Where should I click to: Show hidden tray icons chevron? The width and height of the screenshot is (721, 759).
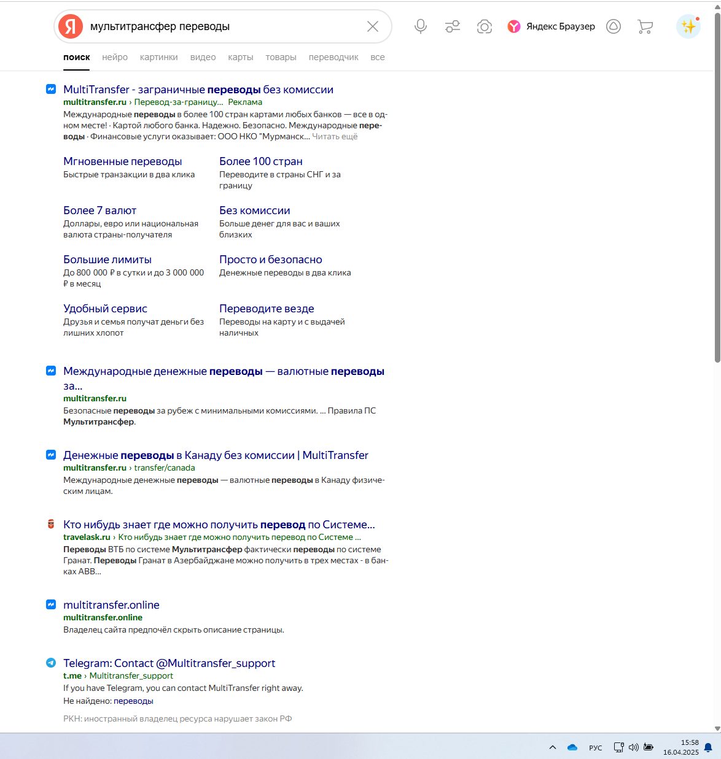click(553, 747)
